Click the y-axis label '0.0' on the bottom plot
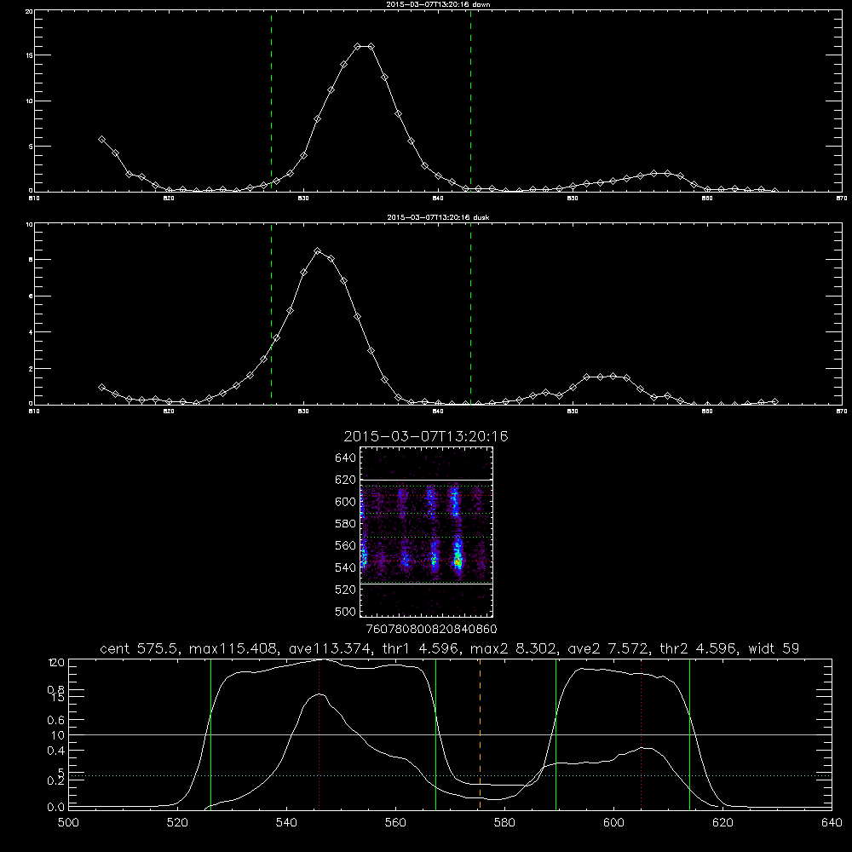Viewport: 852px width, 852px height. (56, 807)
